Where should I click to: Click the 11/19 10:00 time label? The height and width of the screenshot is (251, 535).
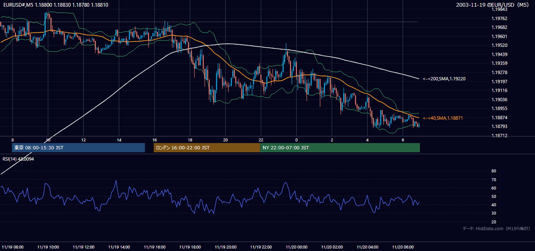coord(48,247)
